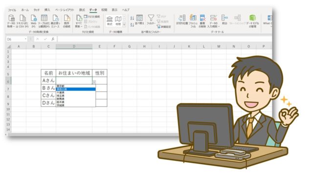
Task: Select column D header
Action: click(74, 46)
